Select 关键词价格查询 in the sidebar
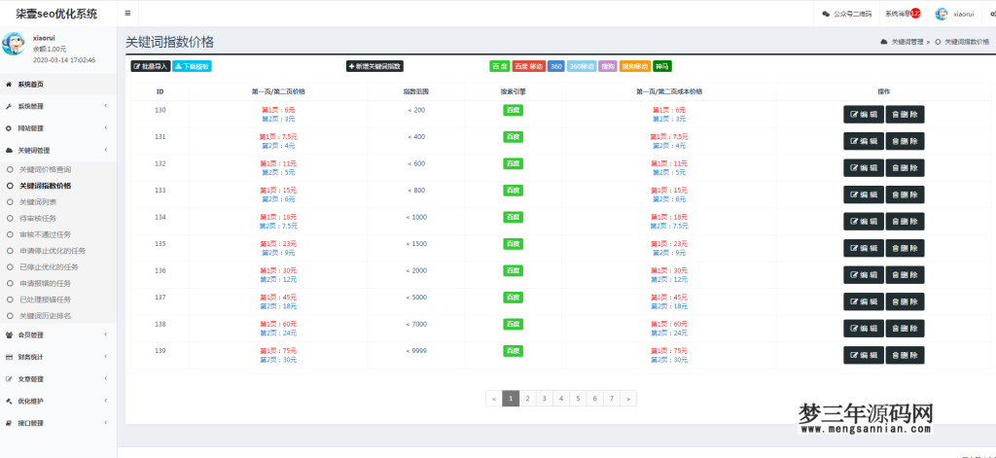Viewport: 996px width, 458px height. (x=45, y=169)
